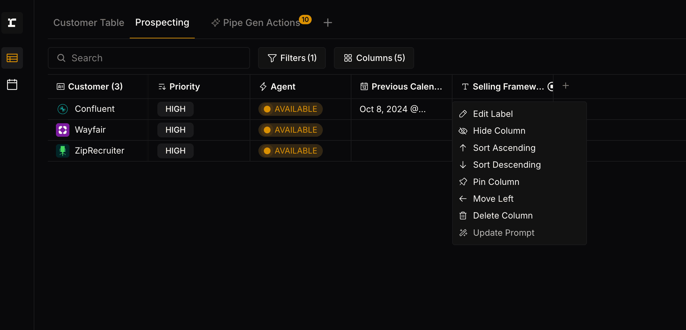Click the Confluent company logo
686x330 pixels.
click(63, 109)
